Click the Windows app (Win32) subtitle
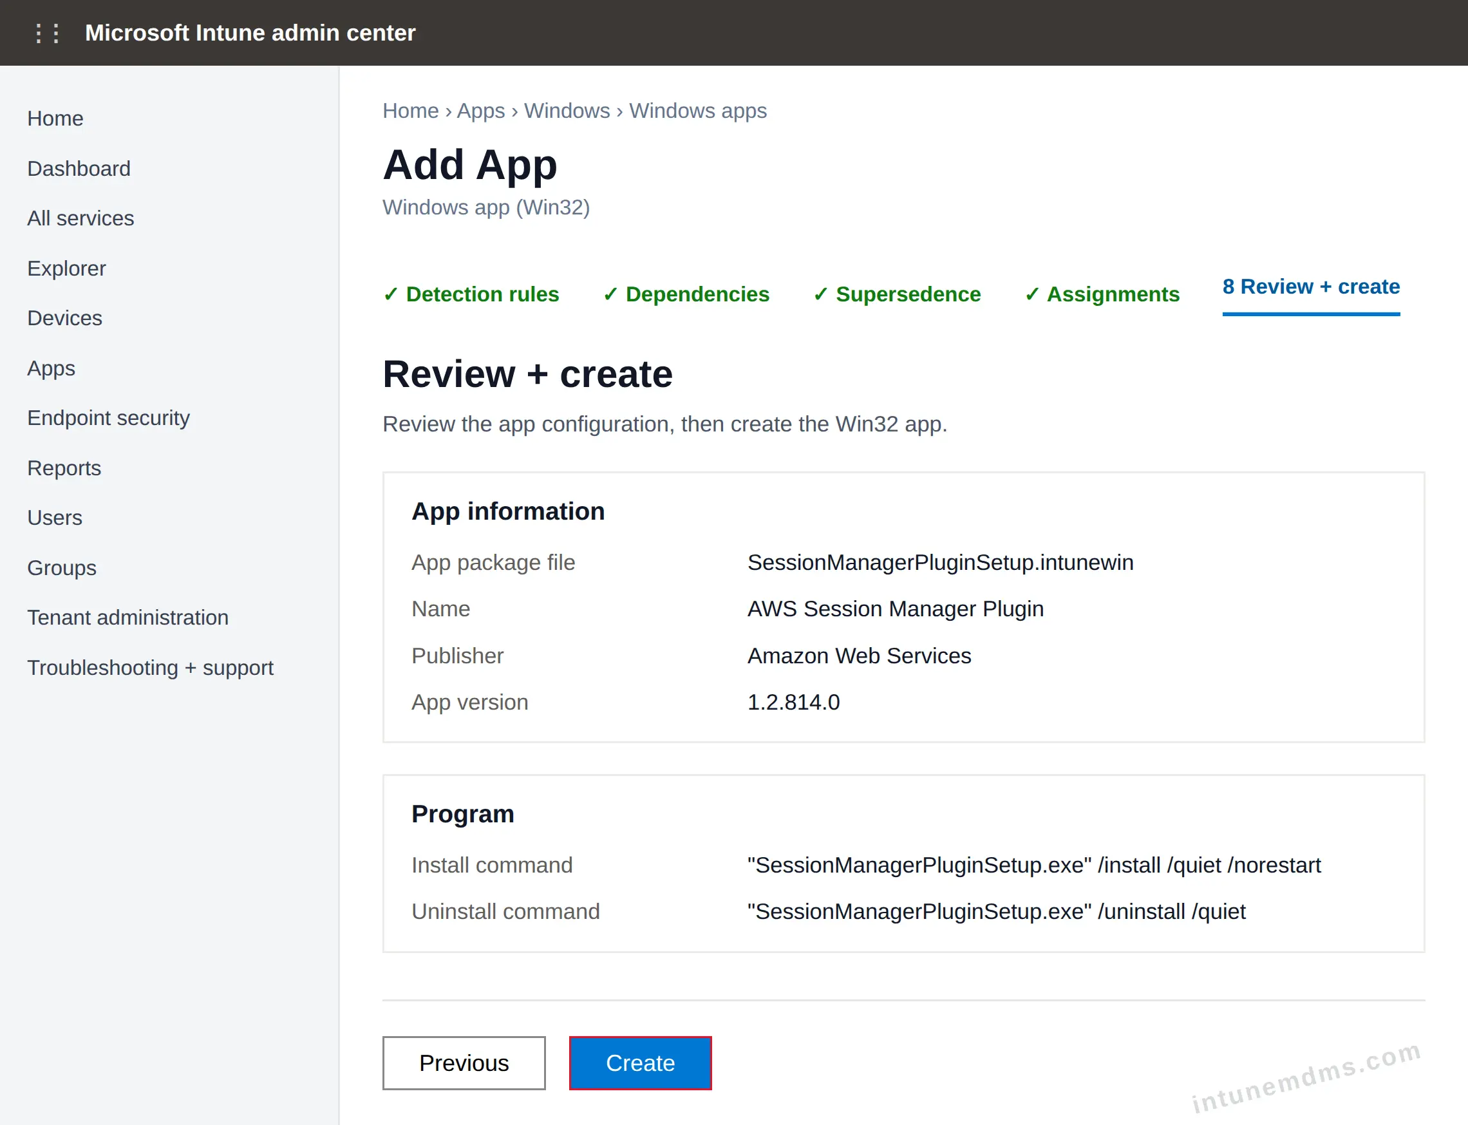Viewport: 1468px width, 1125px height. (x=487, y=207)
